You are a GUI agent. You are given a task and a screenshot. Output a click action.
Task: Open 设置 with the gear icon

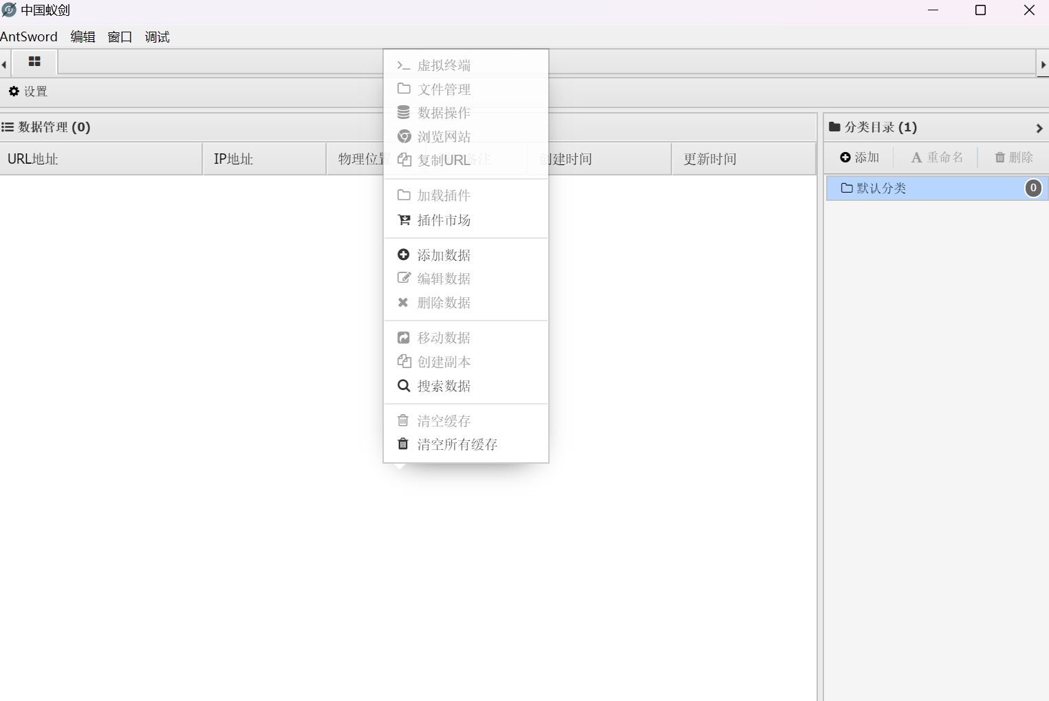coord(28,91)
